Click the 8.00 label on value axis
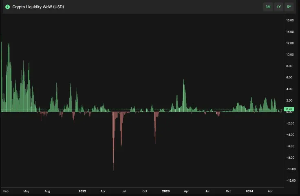The width and height of the screenshot is (300, 196). (290, 66)
